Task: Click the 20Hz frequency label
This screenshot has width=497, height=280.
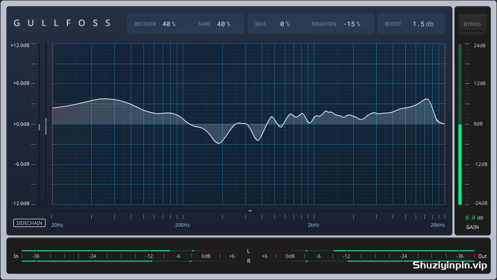Action: point(57,225)
